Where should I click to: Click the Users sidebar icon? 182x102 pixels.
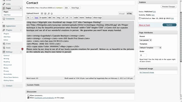pyautogui.click(x=4, y=44)
